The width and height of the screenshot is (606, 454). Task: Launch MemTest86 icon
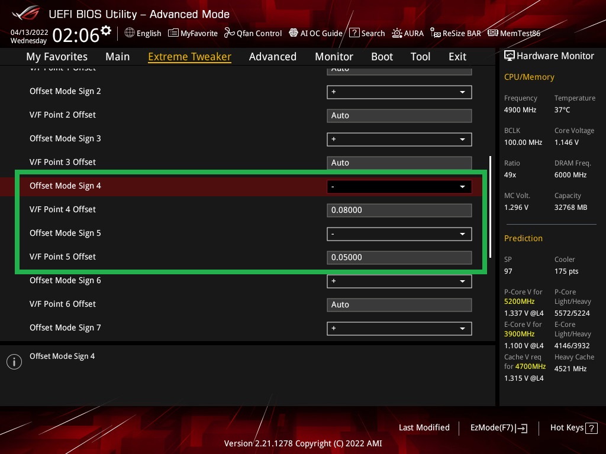tap(493, 33)
